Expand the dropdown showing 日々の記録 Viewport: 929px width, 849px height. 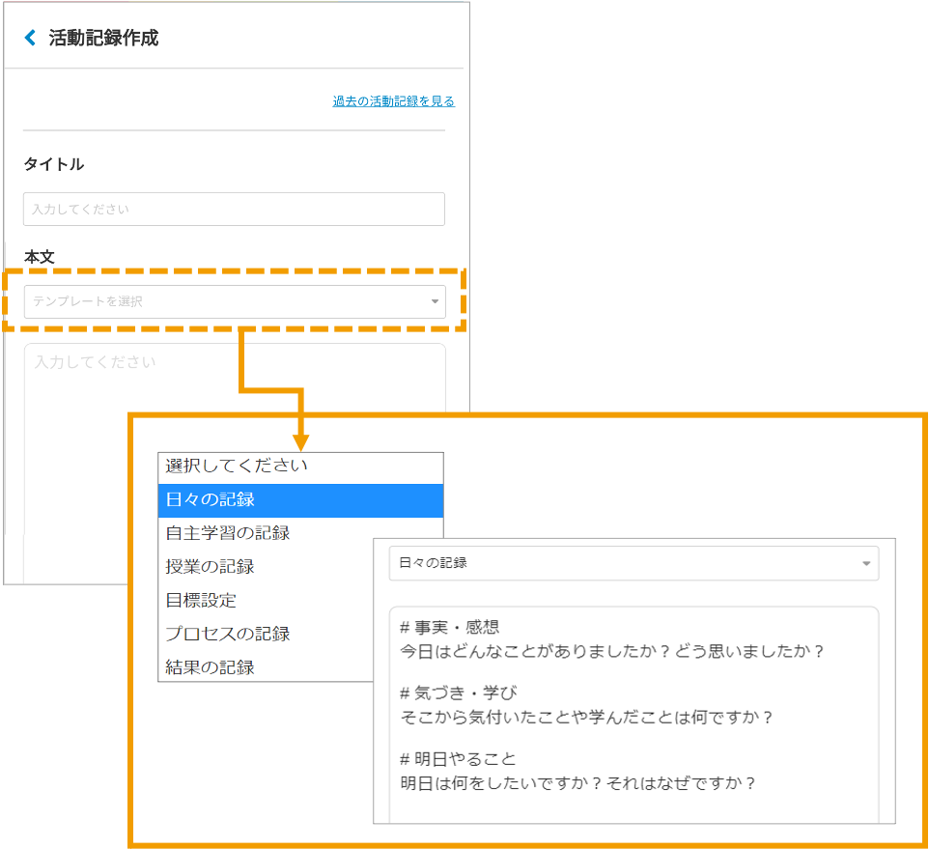633,563
